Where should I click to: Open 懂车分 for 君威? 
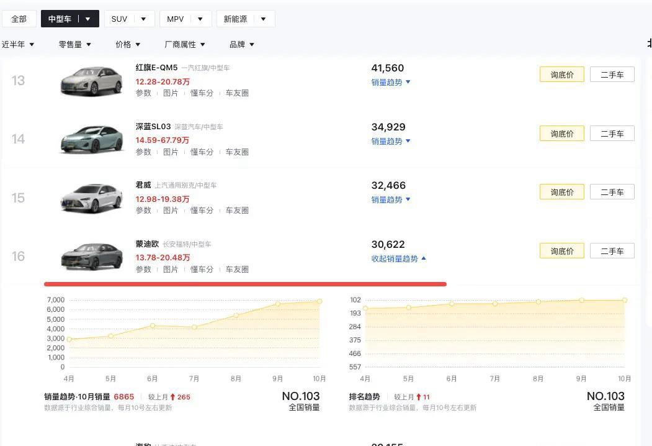pyautogui.click(x=202, y=211)
